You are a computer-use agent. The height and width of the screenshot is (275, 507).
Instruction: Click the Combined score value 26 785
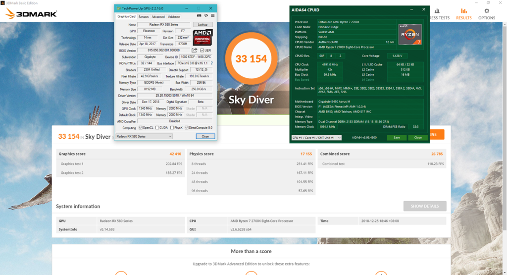tap(437, 154)
